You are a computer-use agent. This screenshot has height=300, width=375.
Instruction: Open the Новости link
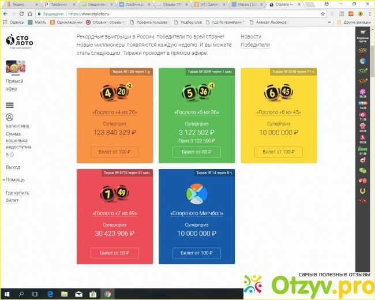pos(250,36)
